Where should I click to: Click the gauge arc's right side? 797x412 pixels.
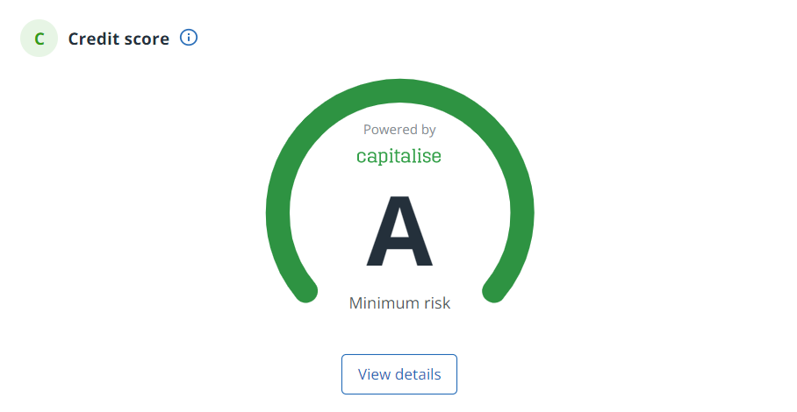(x=522, y=213)
